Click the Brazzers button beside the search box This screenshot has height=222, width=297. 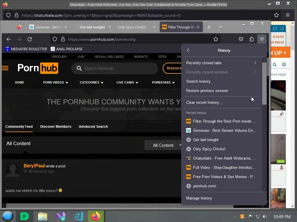tap(173, 68)
